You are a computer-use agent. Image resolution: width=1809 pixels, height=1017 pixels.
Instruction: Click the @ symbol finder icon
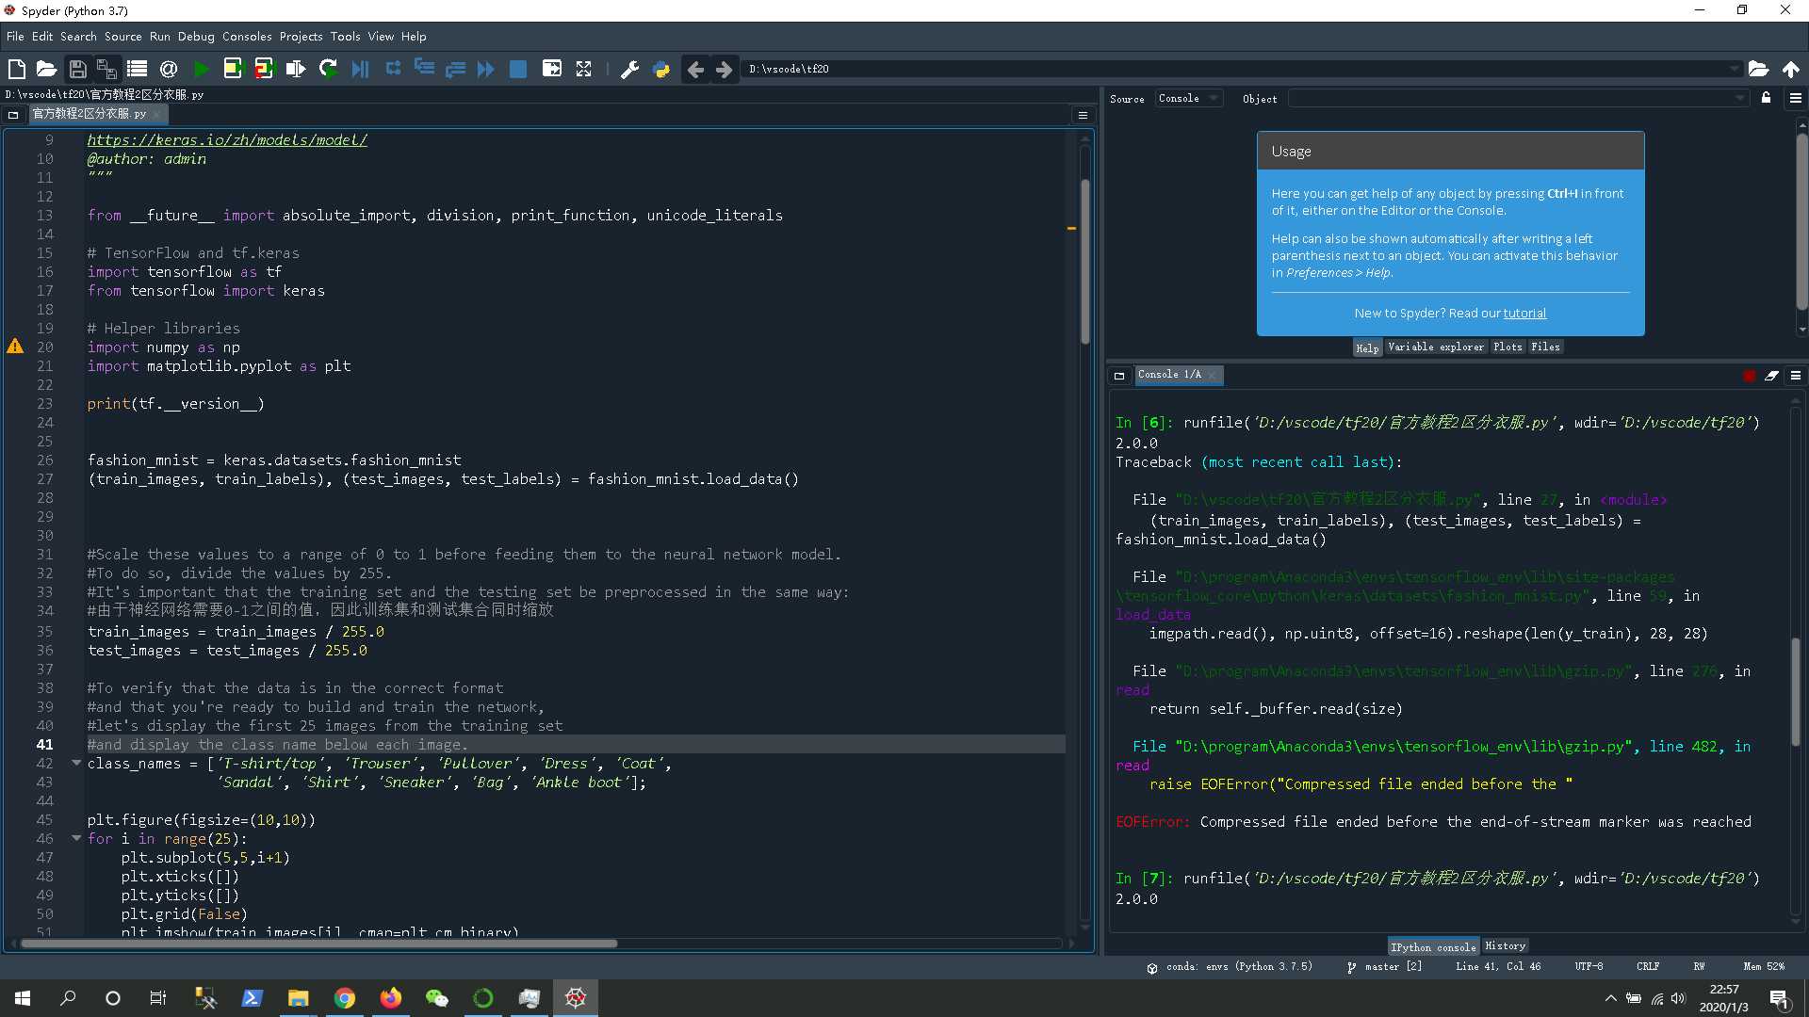pyautogui.click(x=169, y=69)
